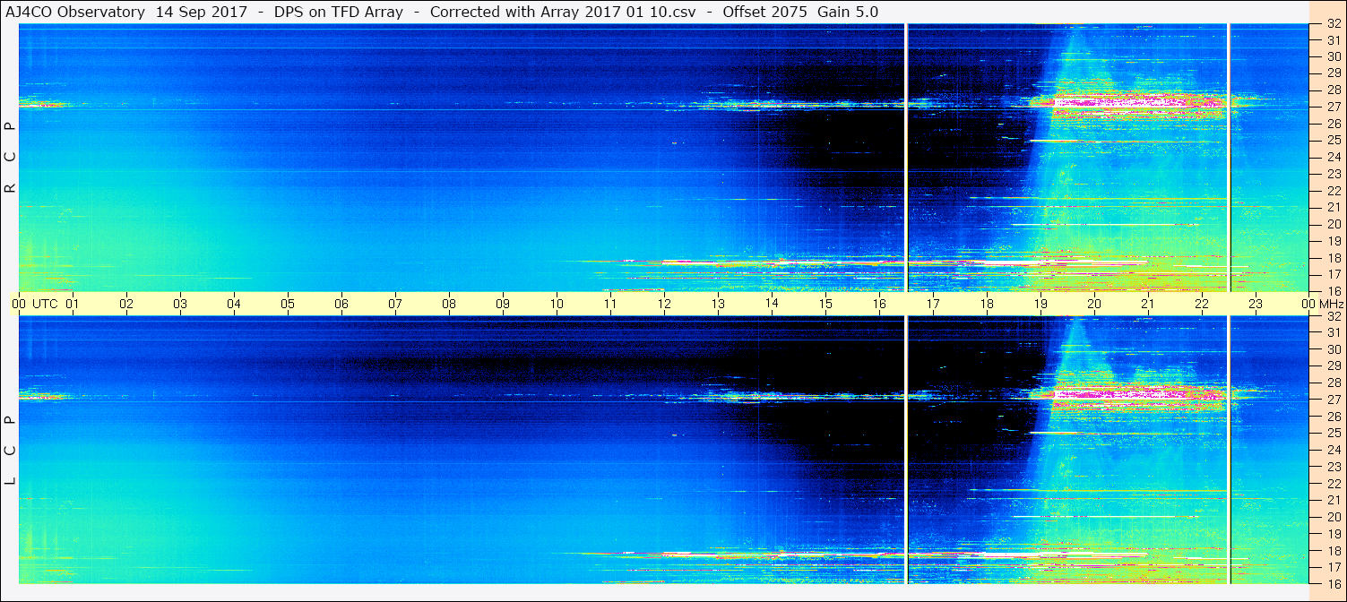Select the 'Gain 5.0' header value
The width and height of the screenshot is (1347, 602).
848,12
